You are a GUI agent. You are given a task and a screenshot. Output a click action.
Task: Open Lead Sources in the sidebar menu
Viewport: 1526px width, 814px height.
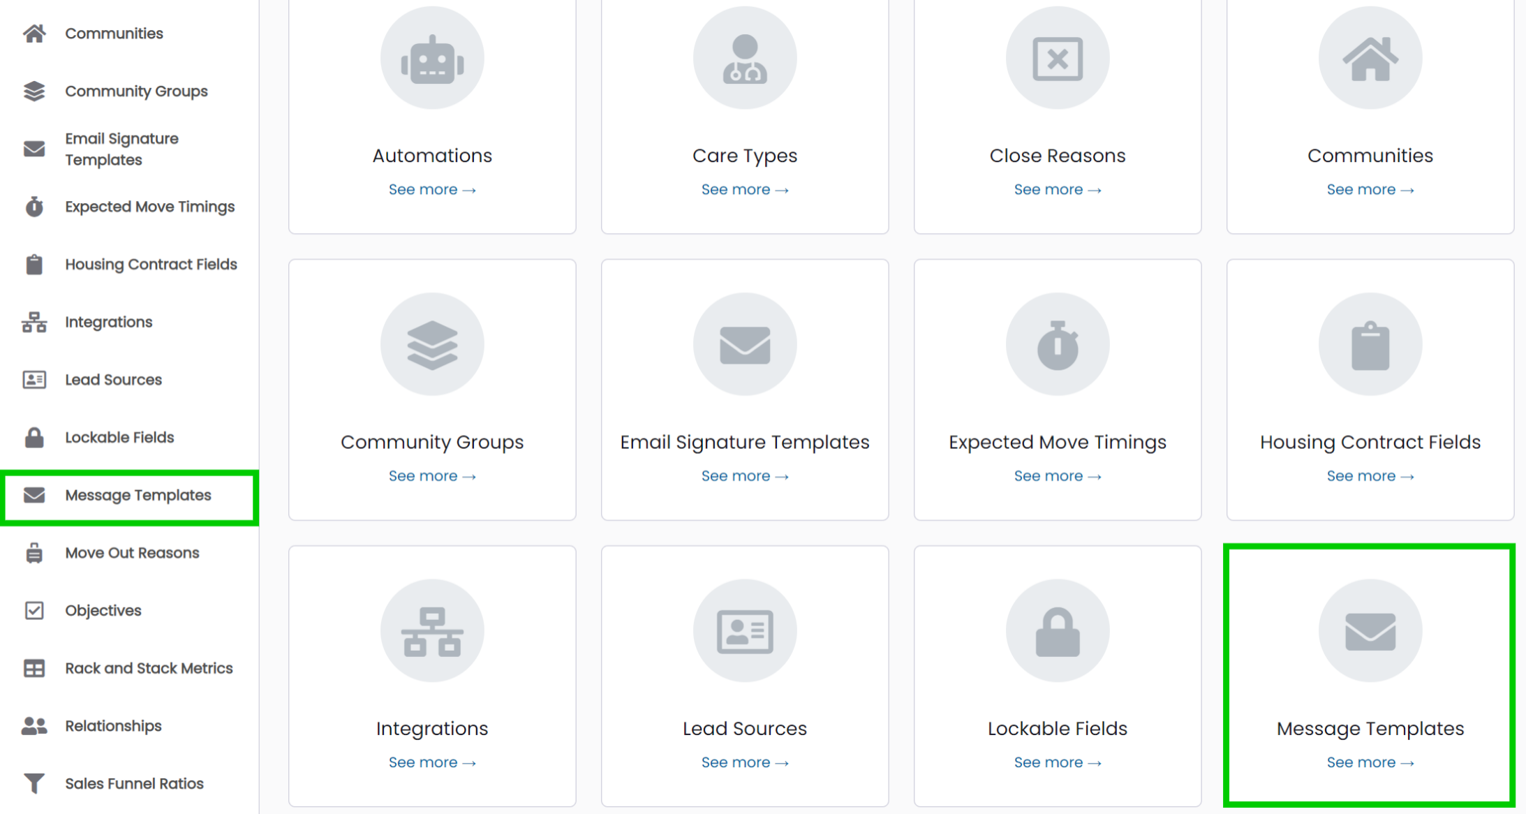pyautogui.click(x=113, y=380)
